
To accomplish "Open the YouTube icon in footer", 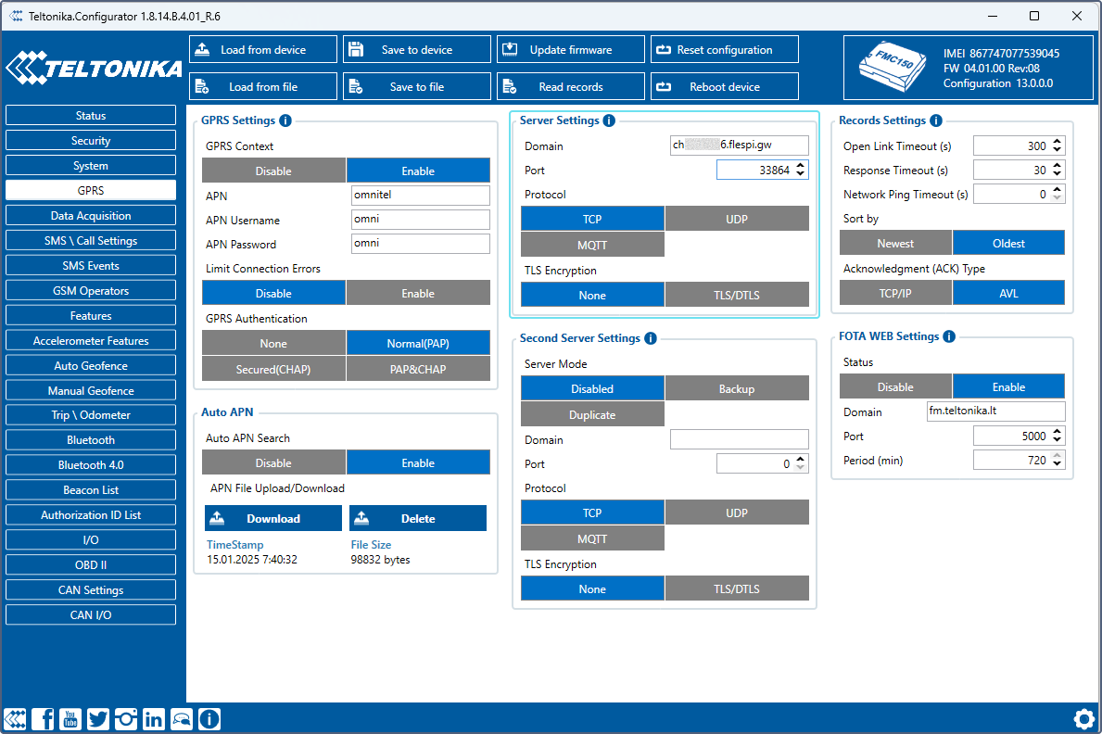I will click(70, 718).
